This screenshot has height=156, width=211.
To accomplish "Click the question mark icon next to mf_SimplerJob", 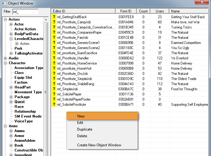I will tap(54, 89).
